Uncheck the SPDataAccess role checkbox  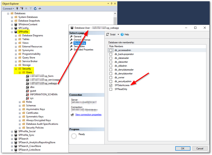pos(111,85)
